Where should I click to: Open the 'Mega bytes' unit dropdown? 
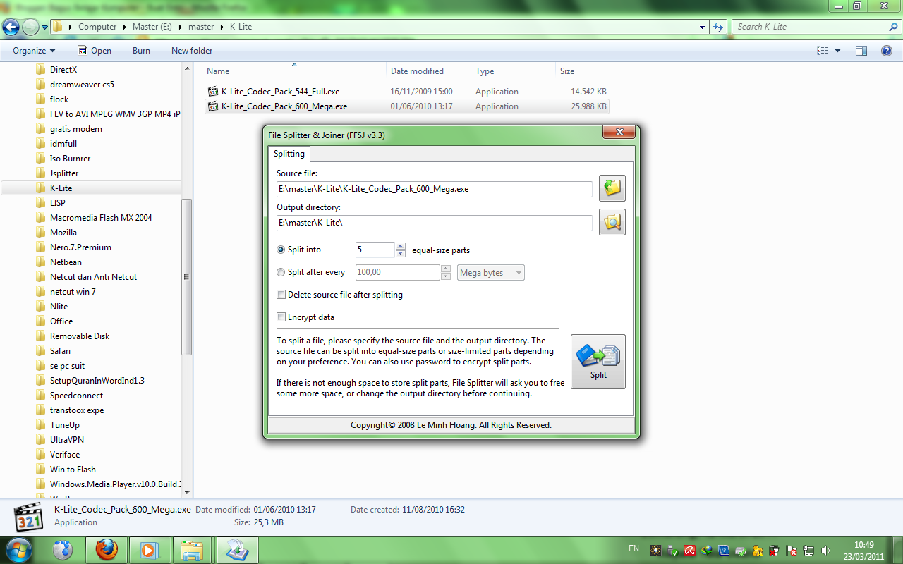click(492, 273)
